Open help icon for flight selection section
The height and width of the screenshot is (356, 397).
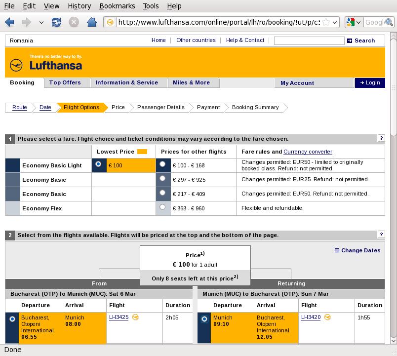click(x=381, y=235)
